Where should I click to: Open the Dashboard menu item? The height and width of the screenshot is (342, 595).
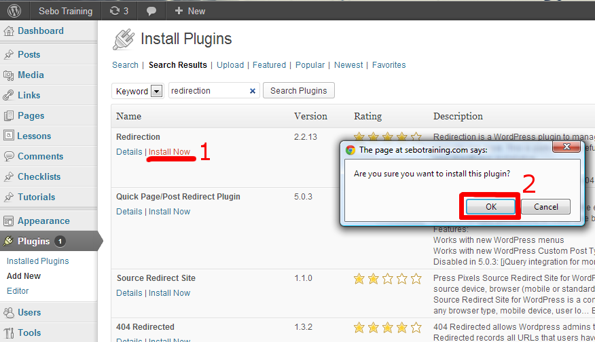[41, 31]
